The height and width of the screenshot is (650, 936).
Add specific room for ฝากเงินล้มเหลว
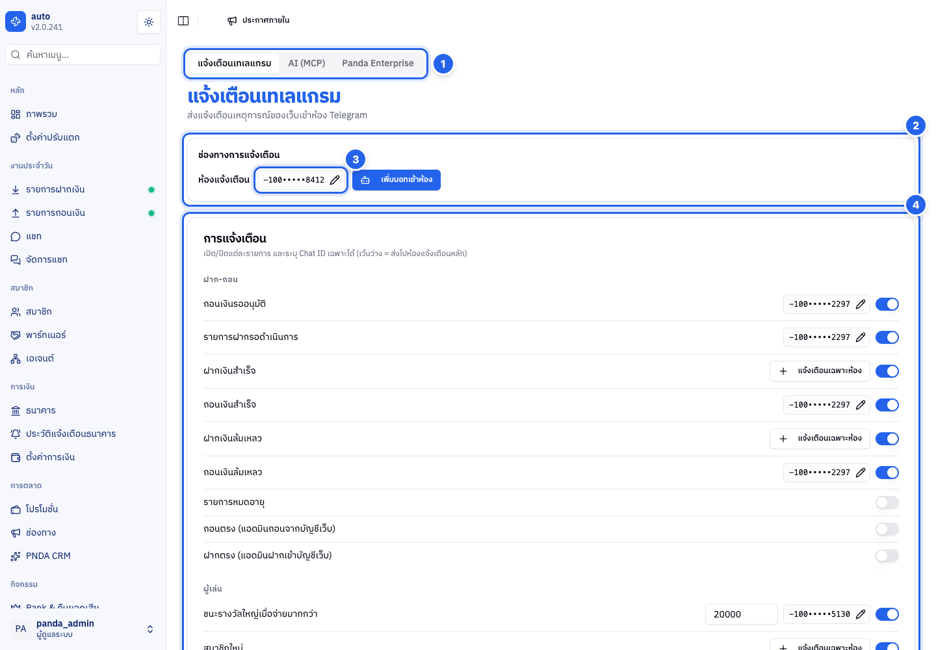[x=820, y=439]
